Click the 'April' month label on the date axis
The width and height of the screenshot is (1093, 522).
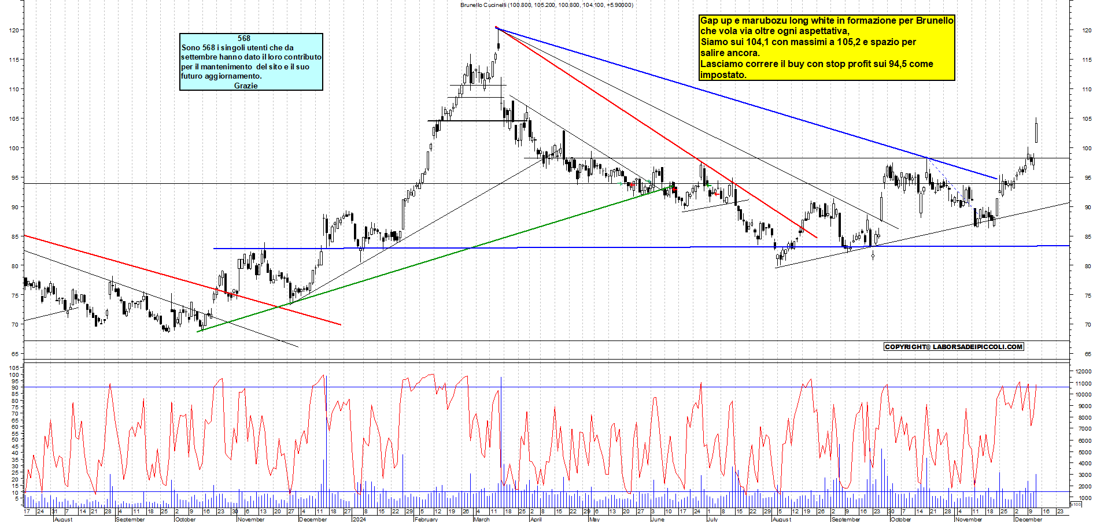536,519
